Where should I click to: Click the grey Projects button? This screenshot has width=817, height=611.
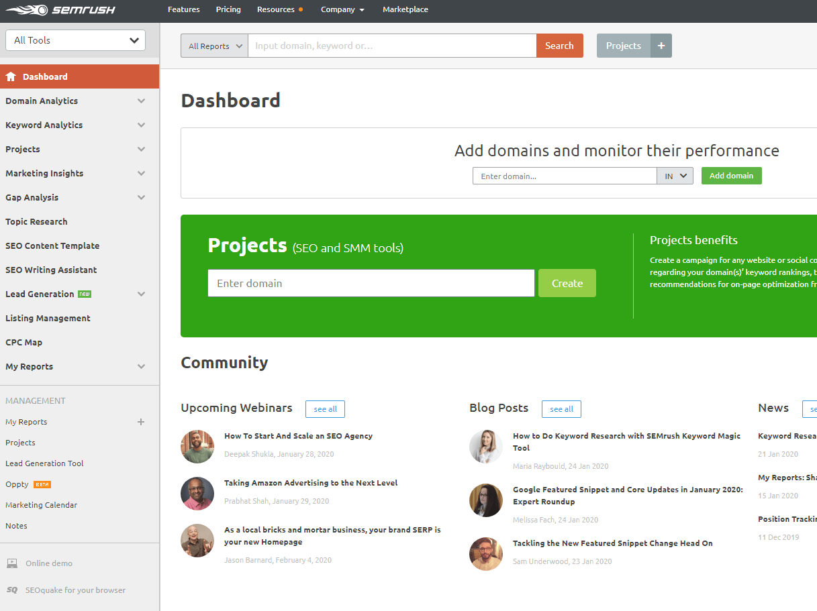[x=624, y=46]
